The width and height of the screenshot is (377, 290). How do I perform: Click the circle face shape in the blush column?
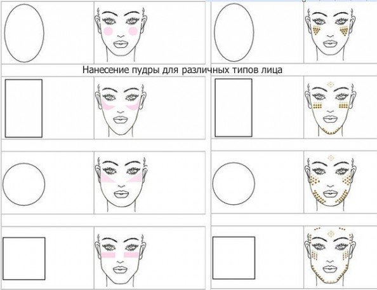(x=24, y=184)
